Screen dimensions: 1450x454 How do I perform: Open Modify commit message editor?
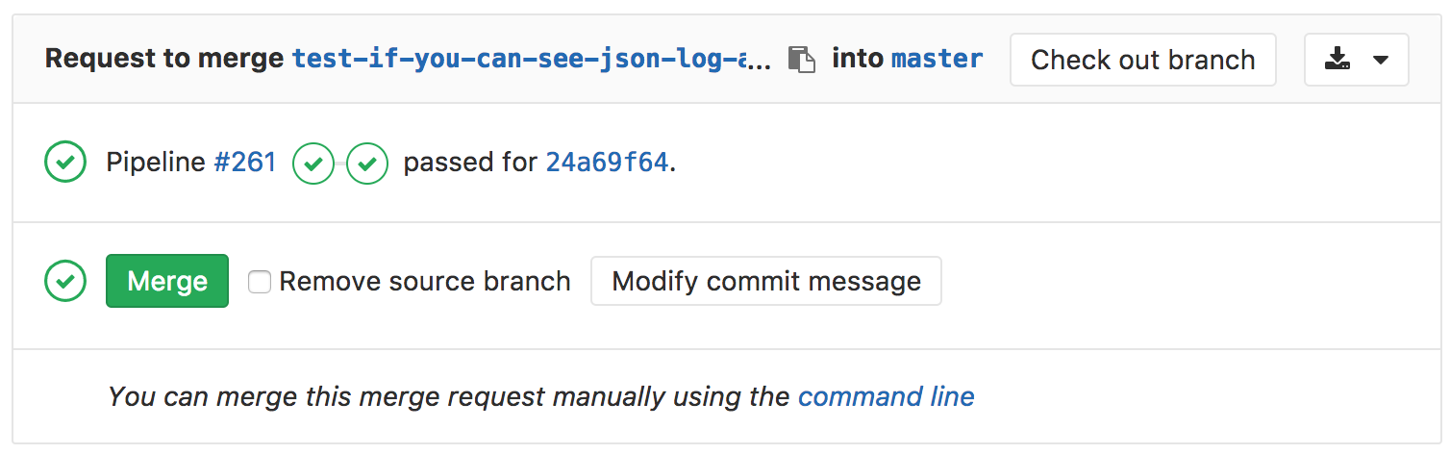(766, 281)
